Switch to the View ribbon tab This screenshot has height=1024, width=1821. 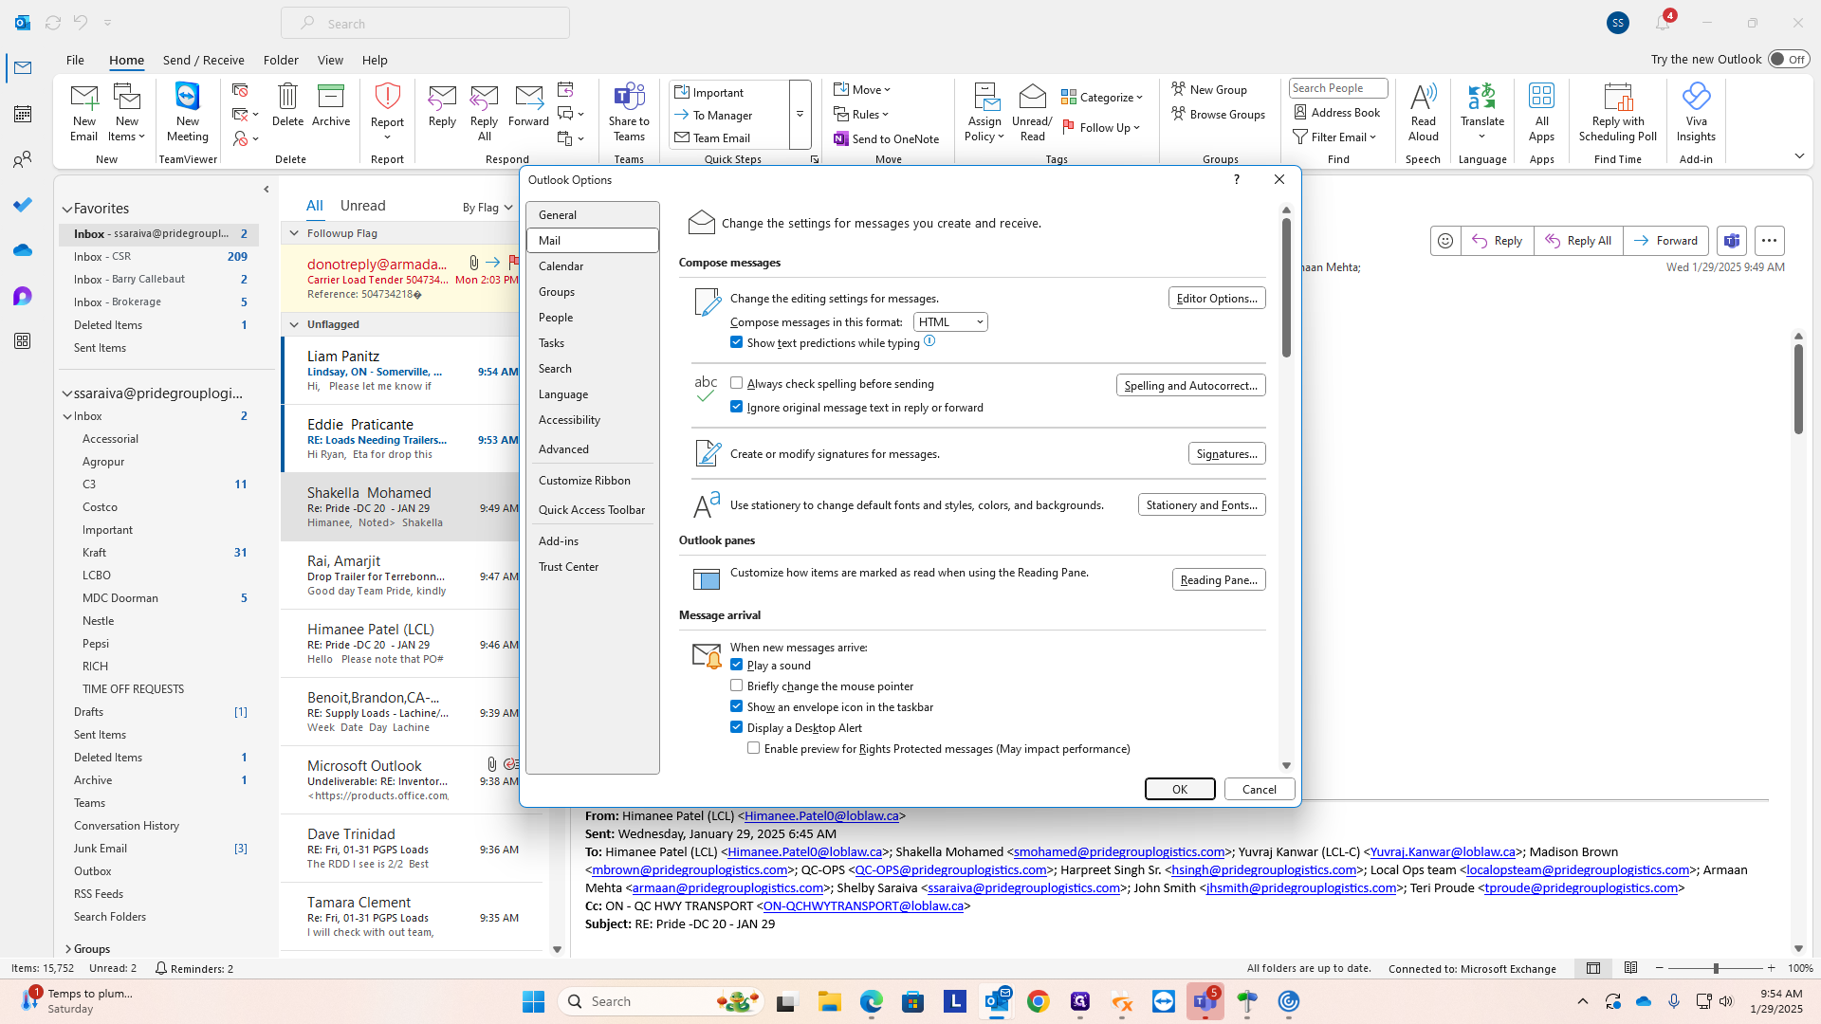[x=330, y=60]
